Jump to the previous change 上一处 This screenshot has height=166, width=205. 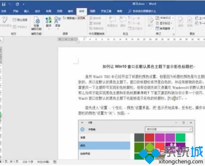(200, 18)
